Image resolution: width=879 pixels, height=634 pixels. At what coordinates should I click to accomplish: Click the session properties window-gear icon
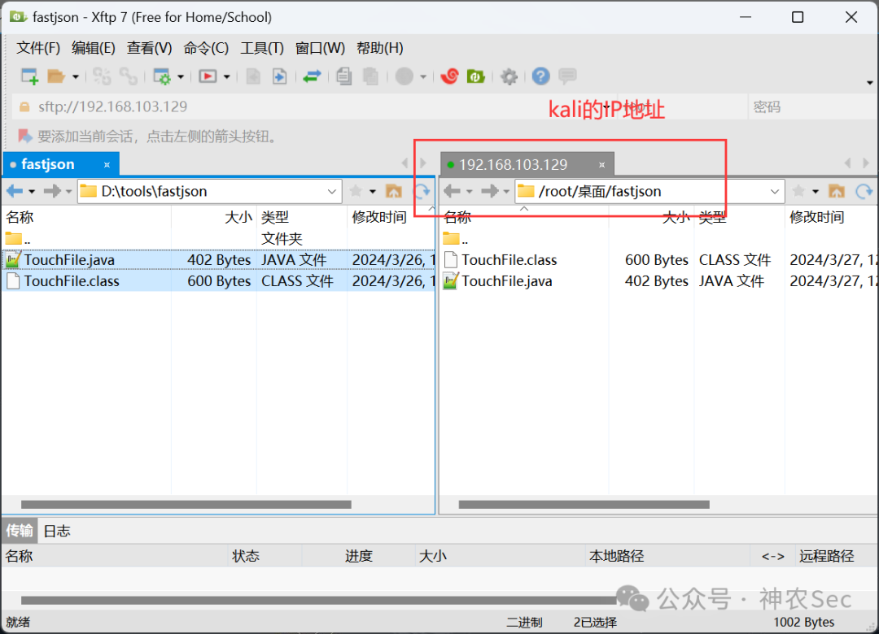[x=162, y=76]
